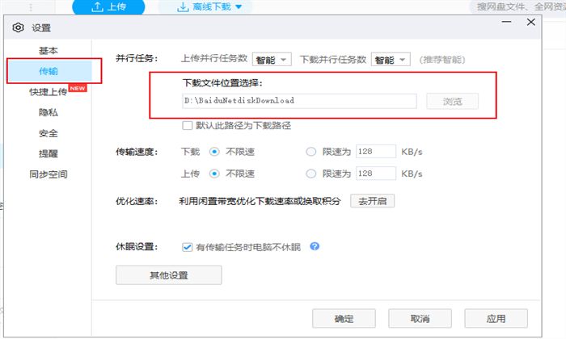The height and width of the screenshot is (339, 566).
Task: Open the 下载并行任务数 dropdown
Action: click(391, 60)
